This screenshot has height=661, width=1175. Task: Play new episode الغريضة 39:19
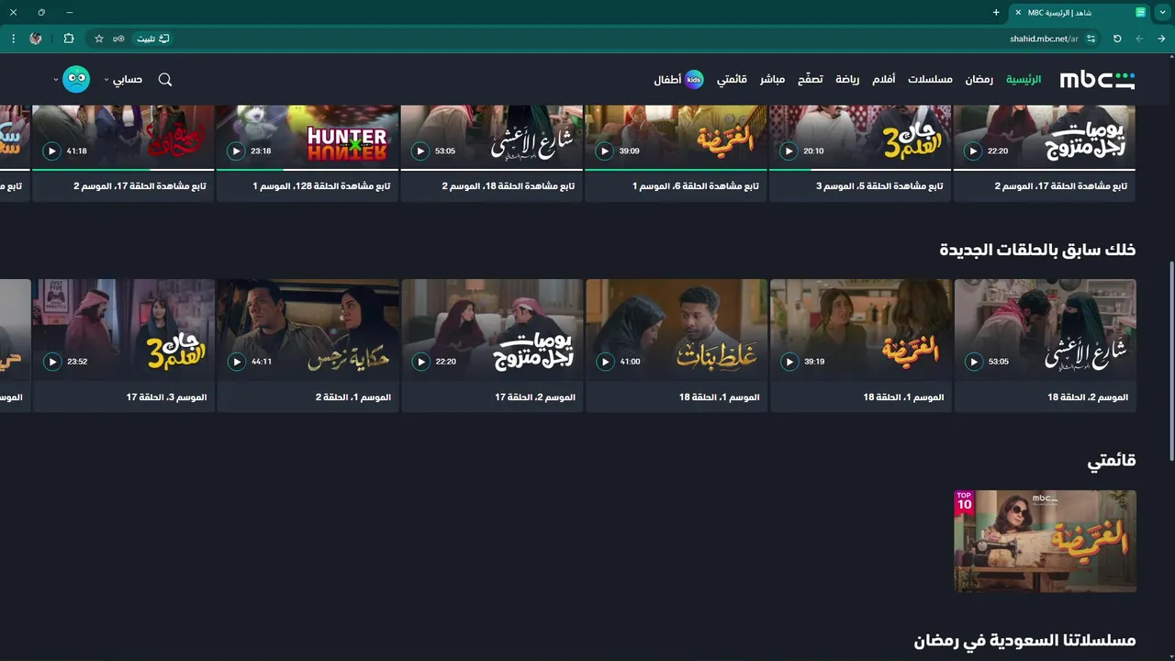tap(789, 362)
